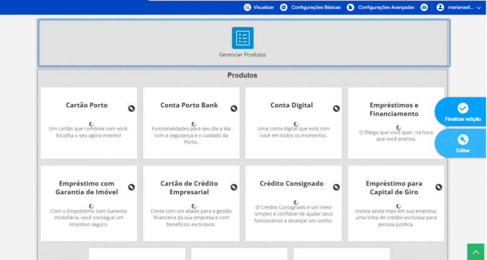The image size is (487, 260).
Task: Open the Configurações Avançadas menu item
Action: point(386,7)
